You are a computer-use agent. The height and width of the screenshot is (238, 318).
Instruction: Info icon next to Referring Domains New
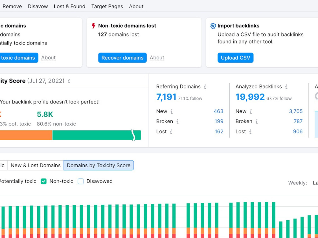pos(172,111)
